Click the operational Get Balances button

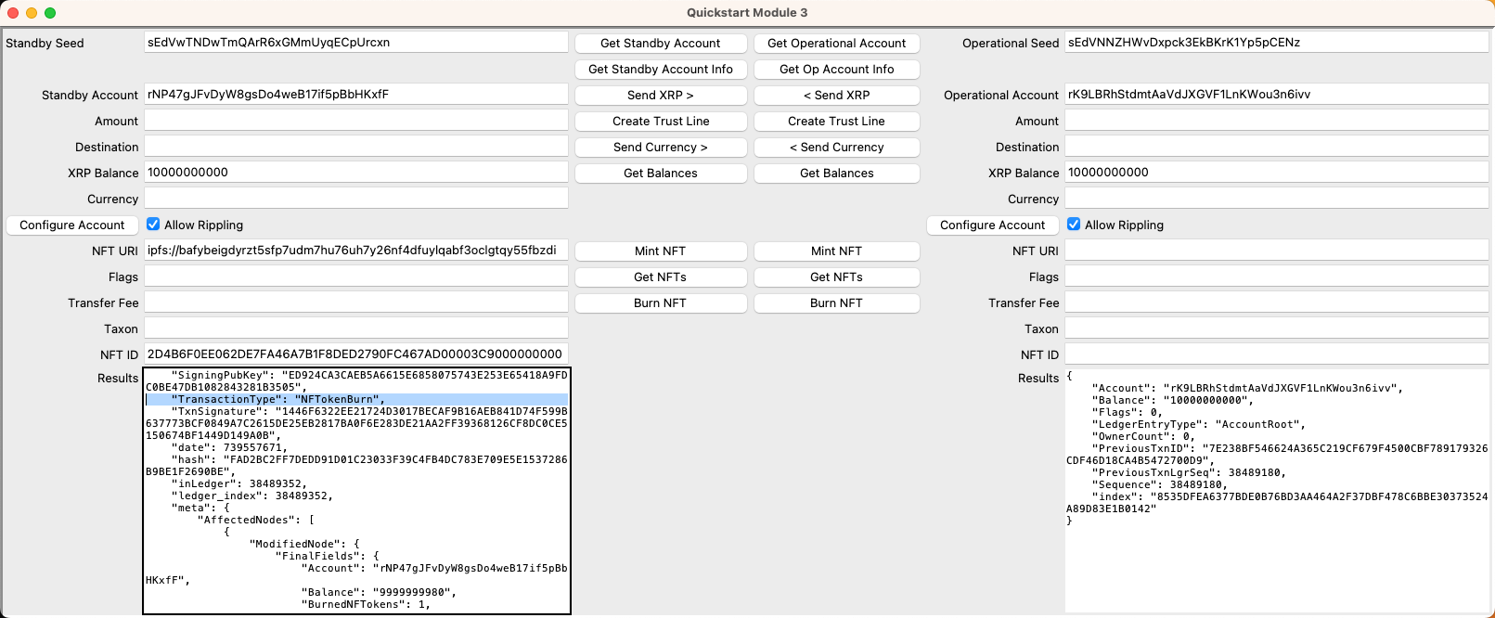point(836,174)
